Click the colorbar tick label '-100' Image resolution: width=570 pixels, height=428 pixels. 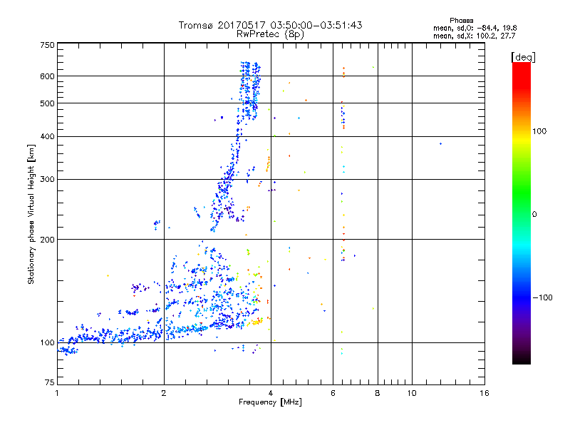pos(542,297)
